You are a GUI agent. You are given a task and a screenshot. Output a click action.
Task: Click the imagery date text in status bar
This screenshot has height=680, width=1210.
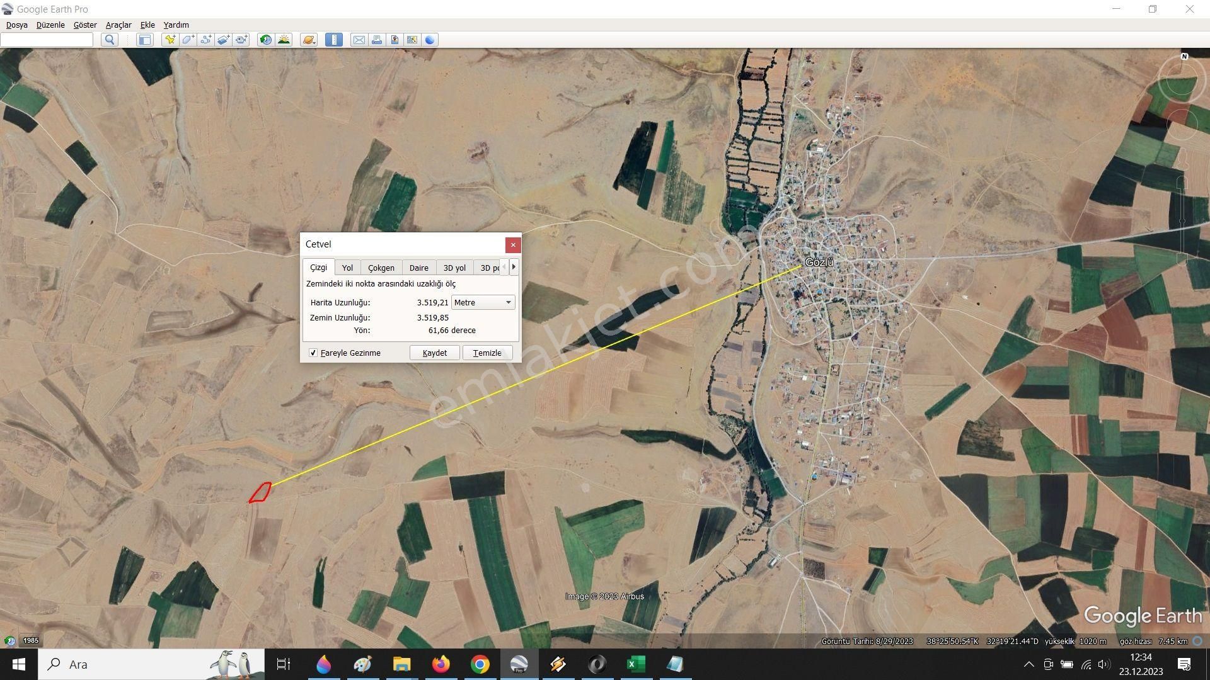pyautogui.click(x=867, y=641)
